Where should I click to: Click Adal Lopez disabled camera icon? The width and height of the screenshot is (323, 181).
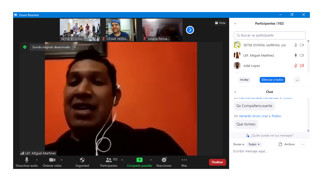tap(302, 66)
